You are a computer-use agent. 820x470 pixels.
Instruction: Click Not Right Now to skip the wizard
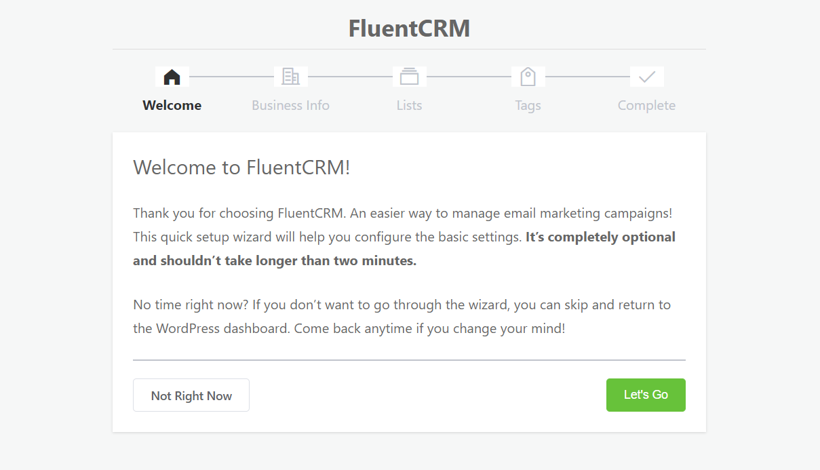pyautogui.click(x=191, y=395)
